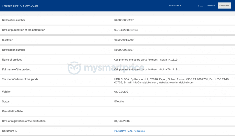Screen dimensions: 235x136
Task: Click the Effective status value
Action: coord(119,101)
